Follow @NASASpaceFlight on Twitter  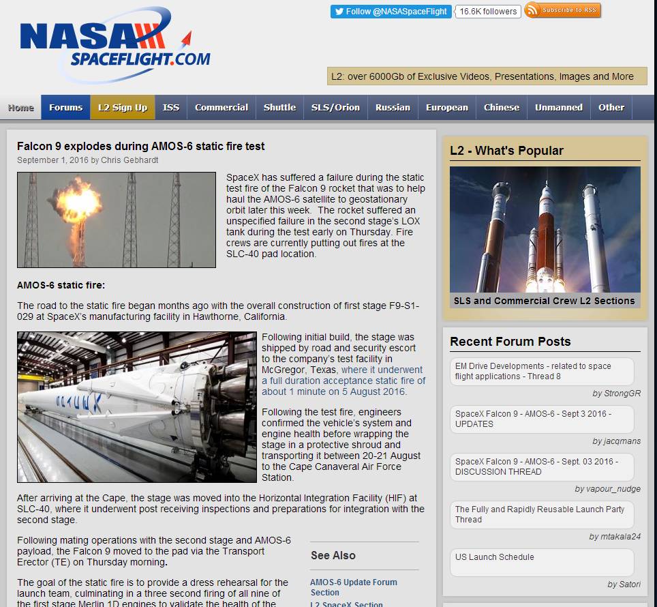coord(391,12)
